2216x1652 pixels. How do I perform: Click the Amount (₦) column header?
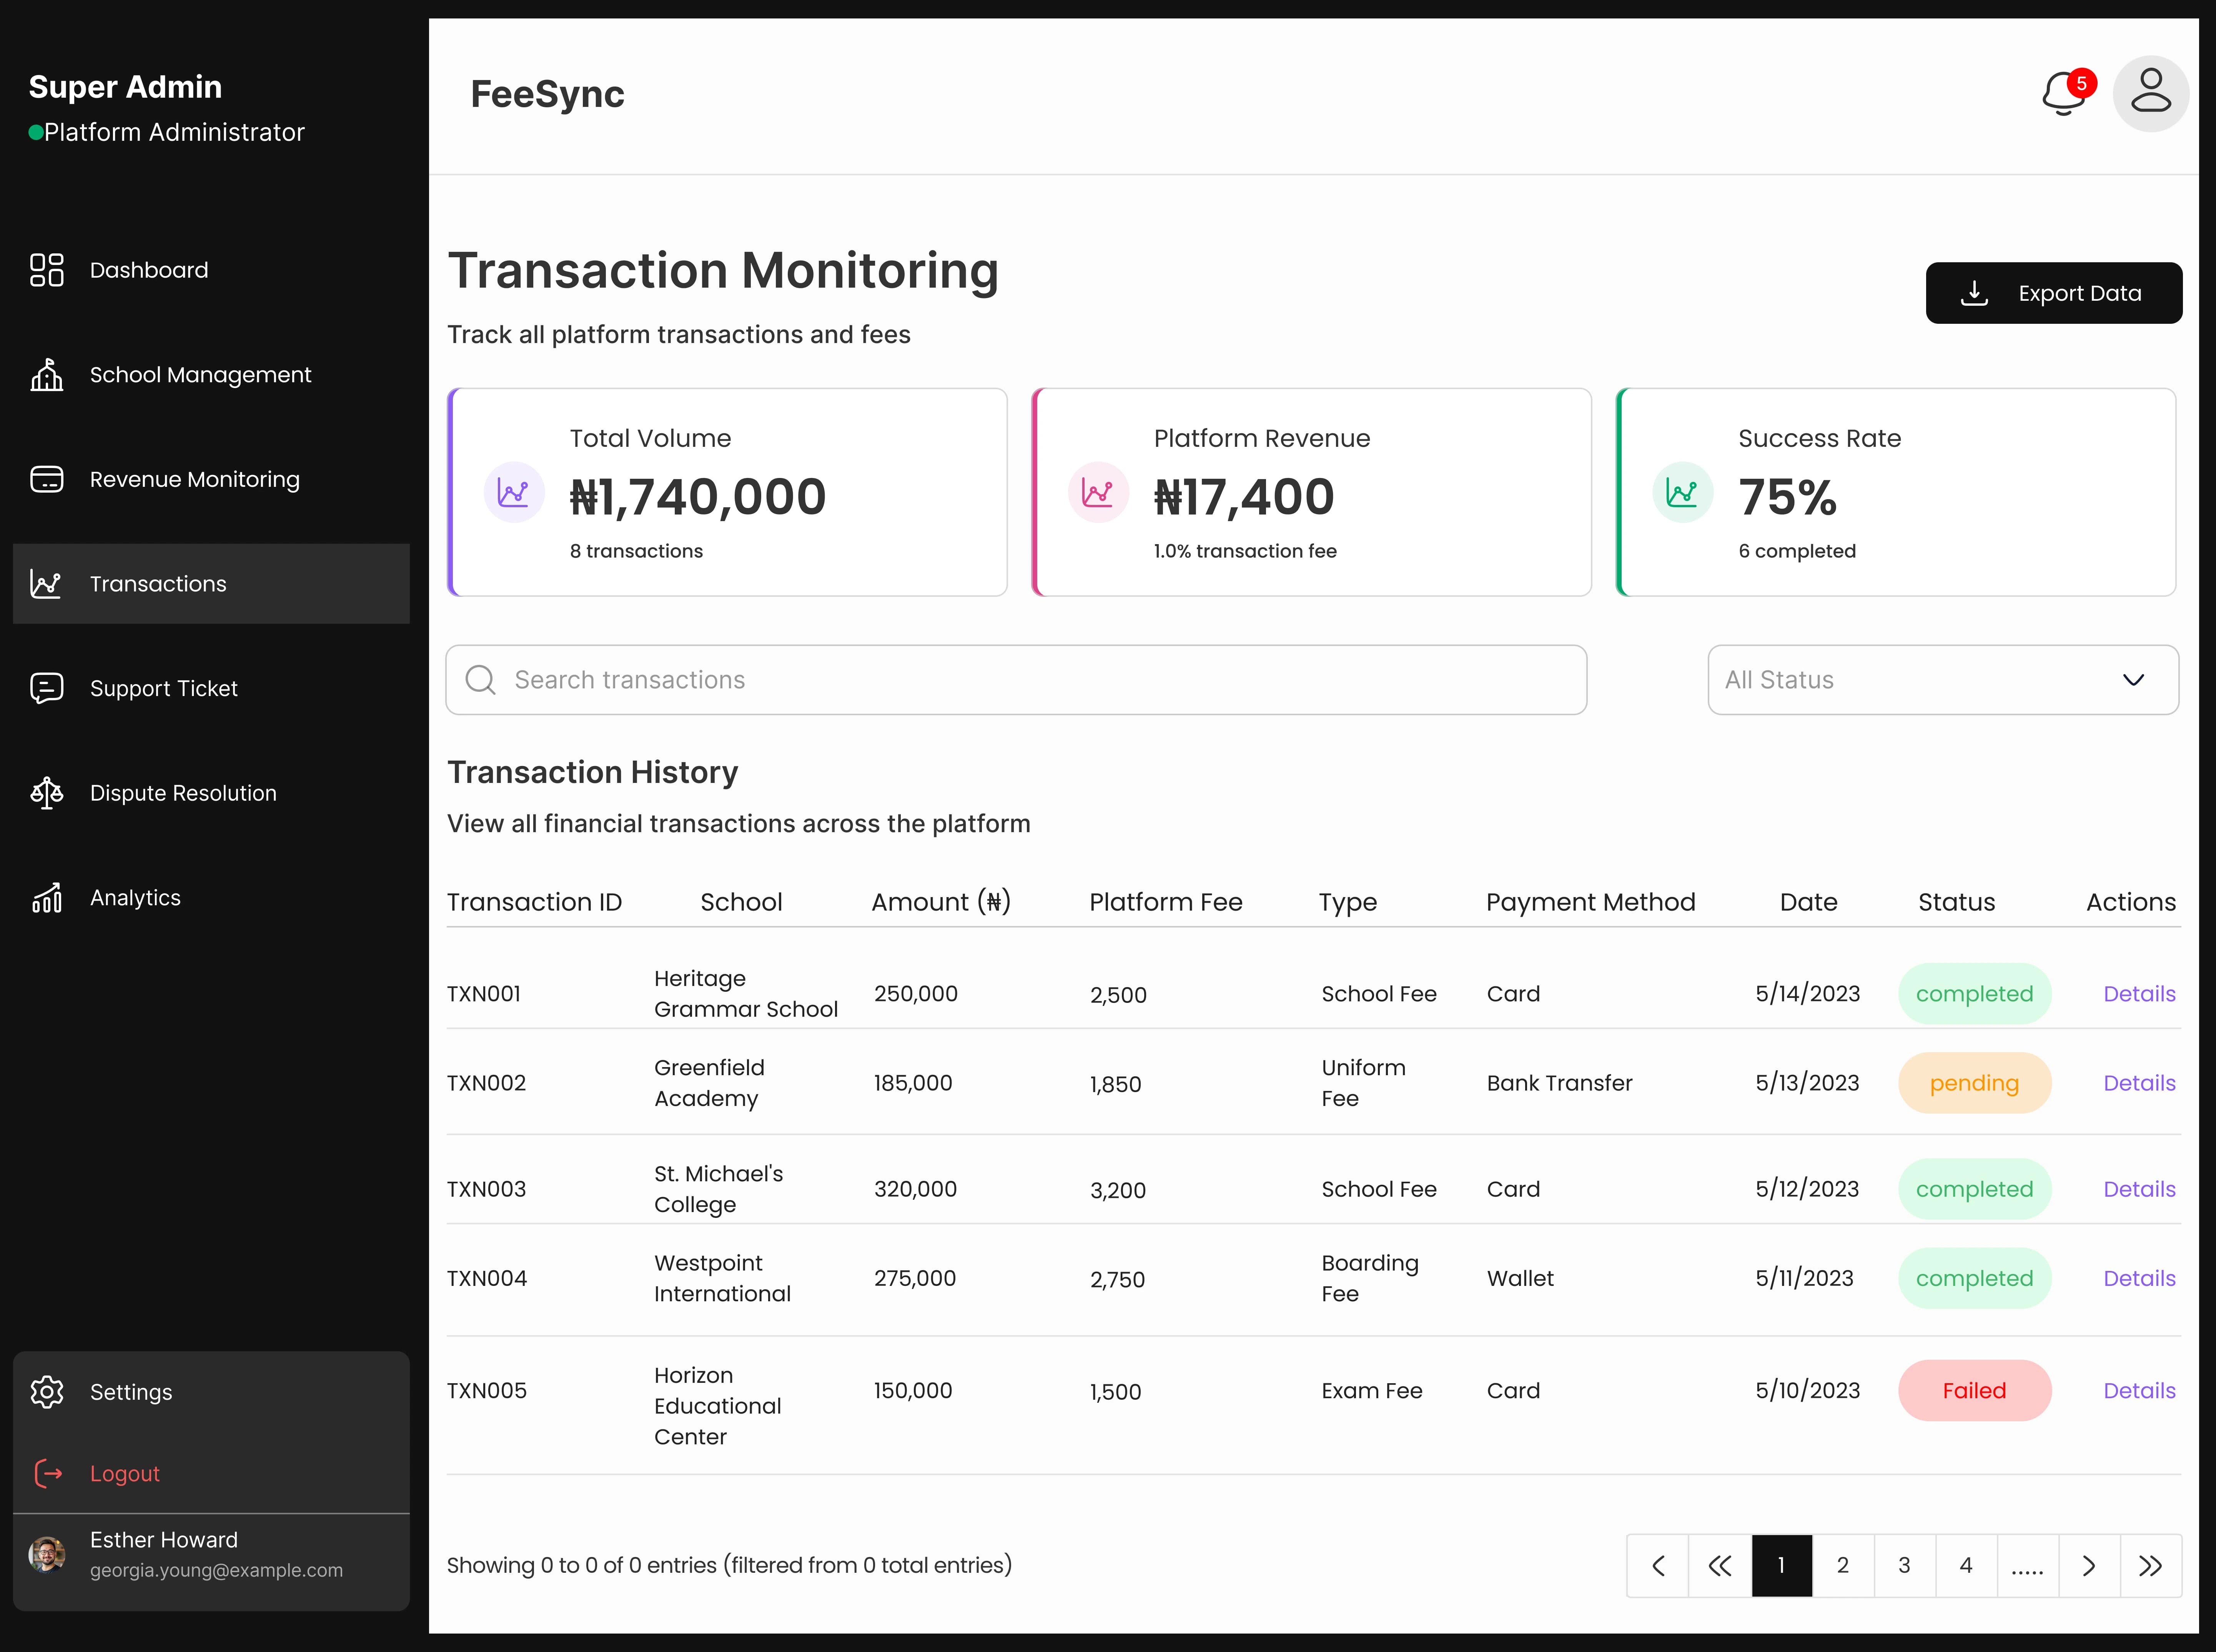tap(941, 902)
